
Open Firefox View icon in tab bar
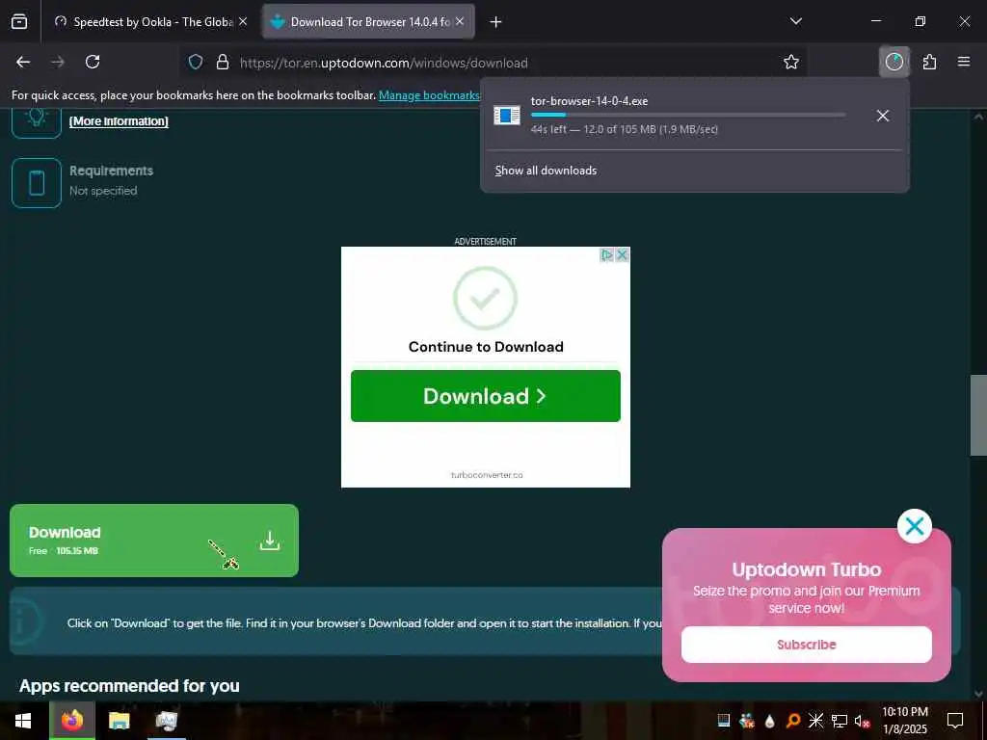19,21
